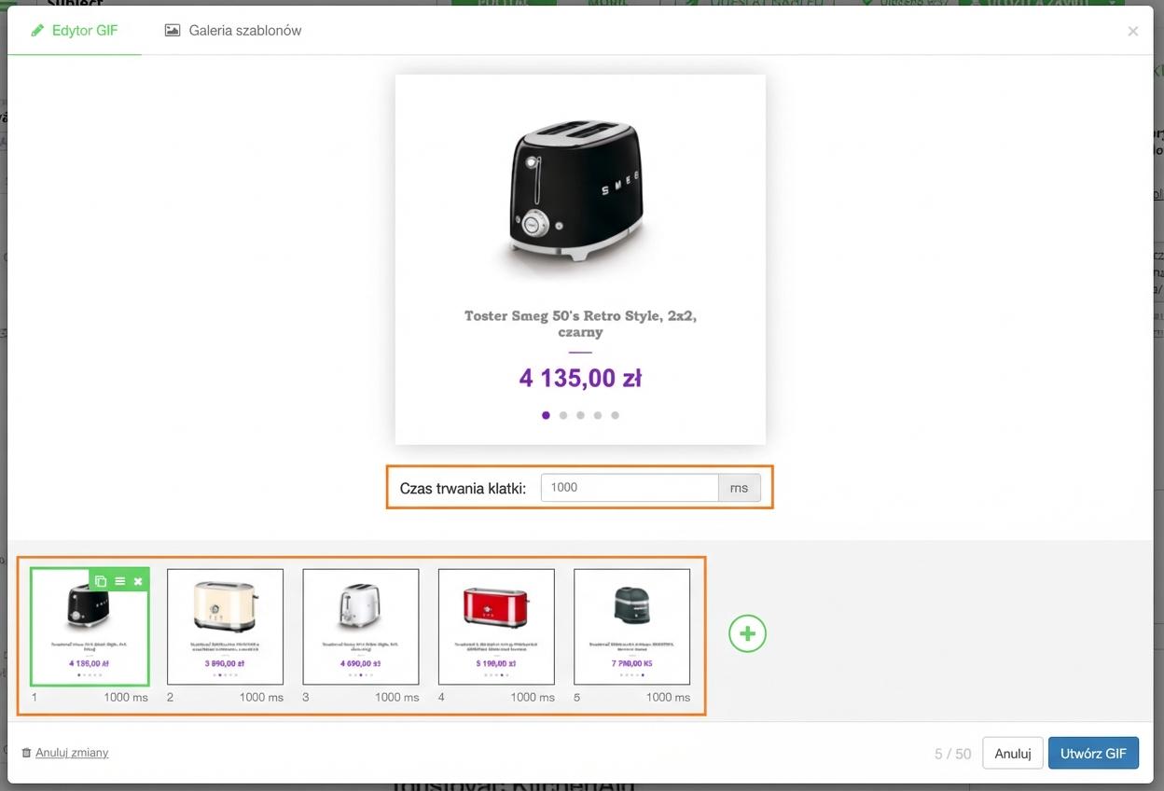Viewport: 1164px width, 791px height.
Task: Focus the Czas trwania klatki input field
Action: pyautogui.click(x=630, y=487)
